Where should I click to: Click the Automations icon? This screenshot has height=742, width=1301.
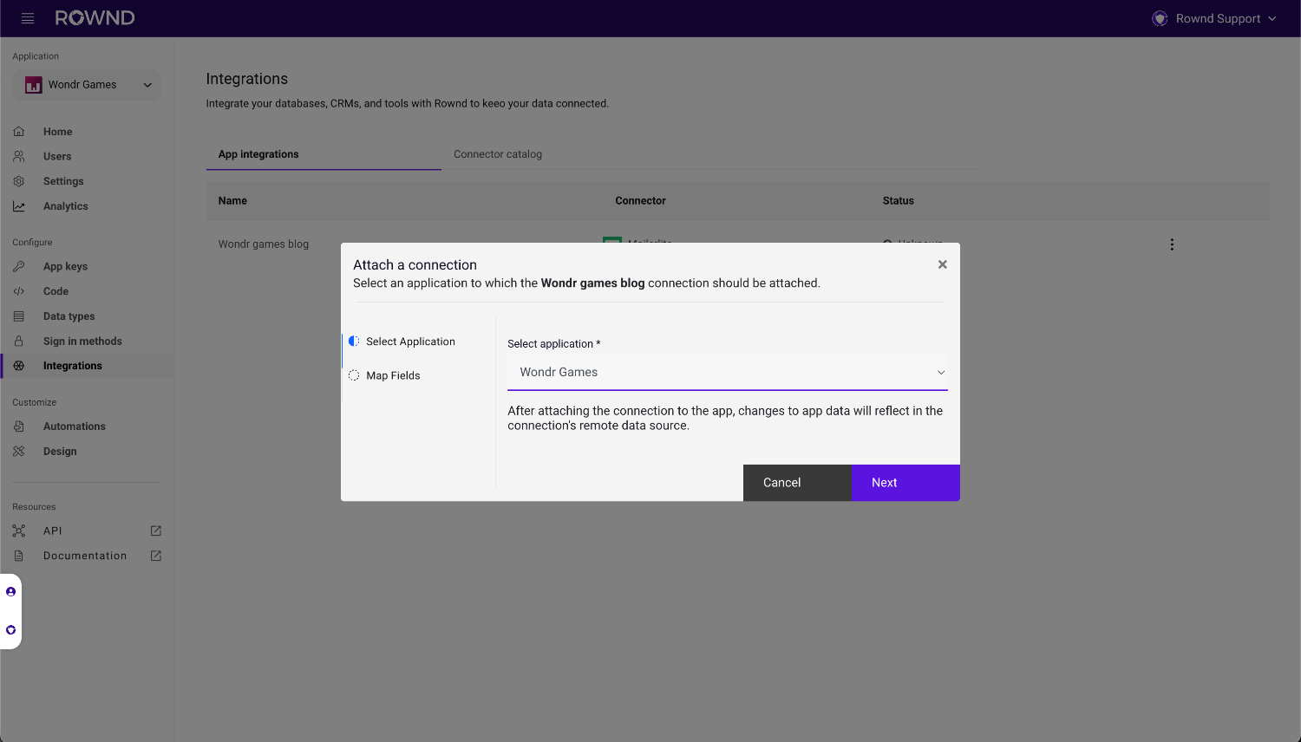point(19,426)
